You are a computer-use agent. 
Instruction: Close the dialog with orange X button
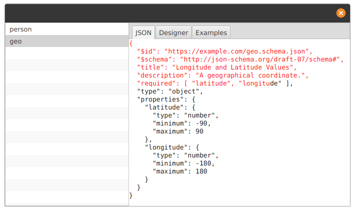pos(340,13)
